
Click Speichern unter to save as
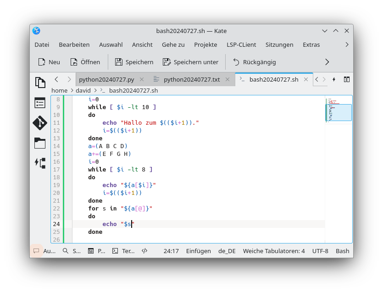(190, 62)
